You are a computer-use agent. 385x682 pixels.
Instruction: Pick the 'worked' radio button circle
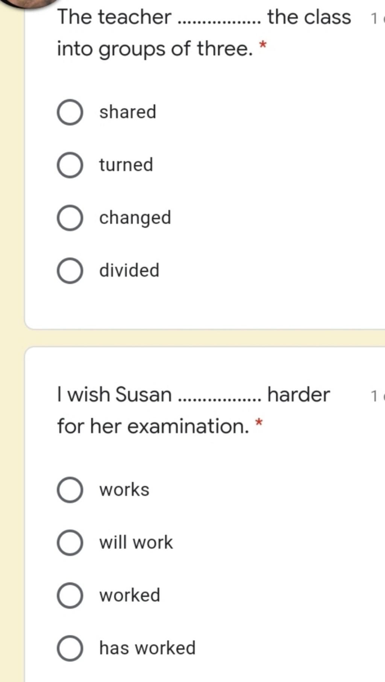click(x=70, y=596)
